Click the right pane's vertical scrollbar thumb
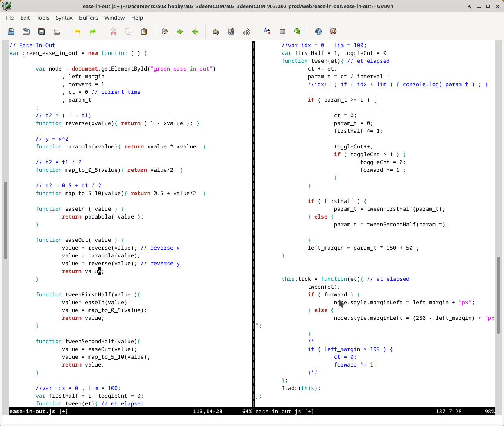Viewport: 504px width, 426px height. pos(499,295)
